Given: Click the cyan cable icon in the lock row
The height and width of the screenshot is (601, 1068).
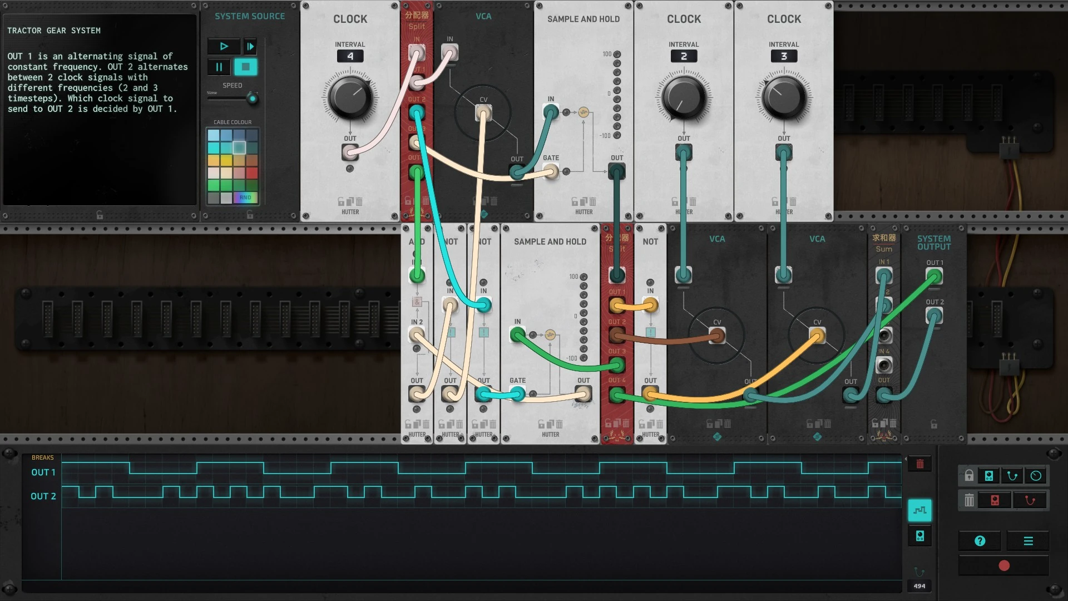Looking at the screenshot, I should point(1012,476).
